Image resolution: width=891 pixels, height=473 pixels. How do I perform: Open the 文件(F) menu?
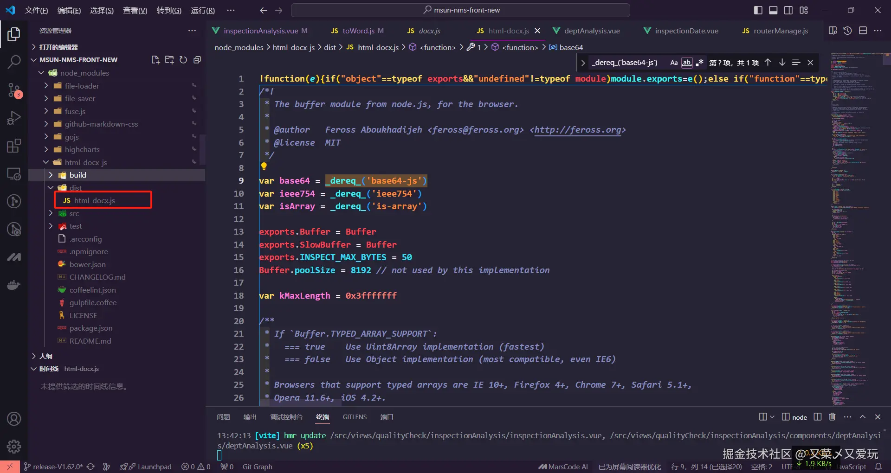click(36, 10)
